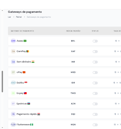The height and width of the screenshot is (129, 121).
Task: Click the BRL currency cell
Action: (73, 41)
